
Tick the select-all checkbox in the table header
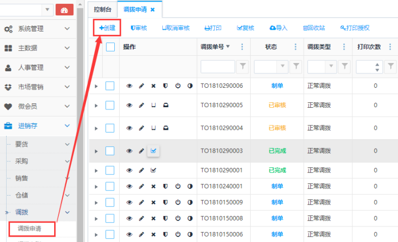point(110,47)
